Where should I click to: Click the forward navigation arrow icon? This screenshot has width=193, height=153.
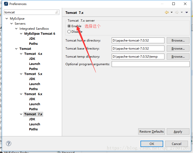(177, 12)
